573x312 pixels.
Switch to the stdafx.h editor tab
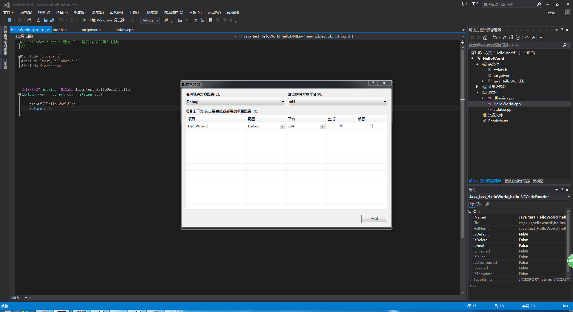60,30
